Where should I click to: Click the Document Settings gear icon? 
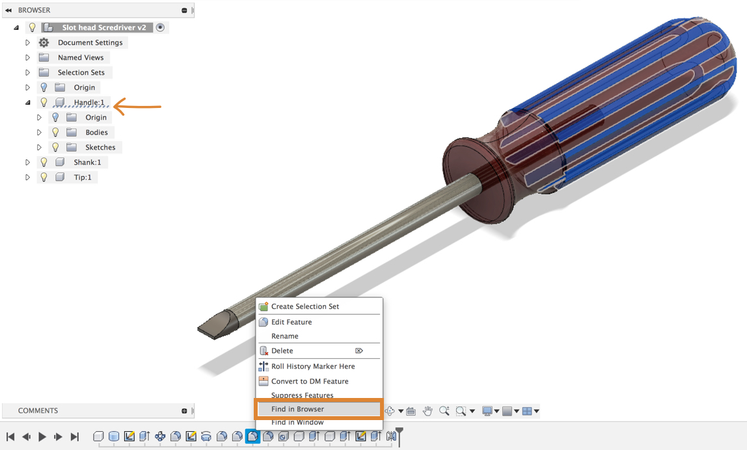coord(44,42)
